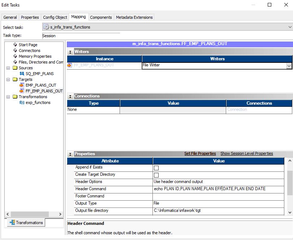The width and height of the screenshot is (293, 240).
Task: Collapse the Targets tree node
Action: tap(8, 79)
